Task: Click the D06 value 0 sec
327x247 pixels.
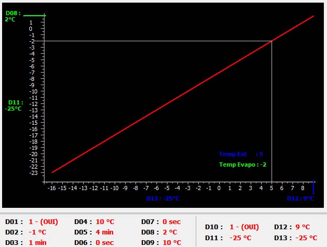Action: pos(105,242)
